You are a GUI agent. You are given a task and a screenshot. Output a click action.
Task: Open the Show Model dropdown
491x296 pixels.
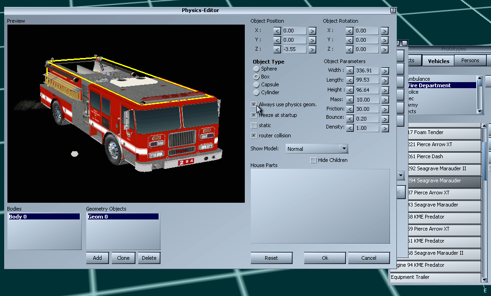click(x=344, y=149)
